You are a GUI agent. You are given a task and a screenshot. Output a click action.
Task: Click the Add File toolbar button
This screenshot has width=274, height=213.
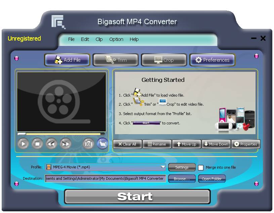[67, 60]
